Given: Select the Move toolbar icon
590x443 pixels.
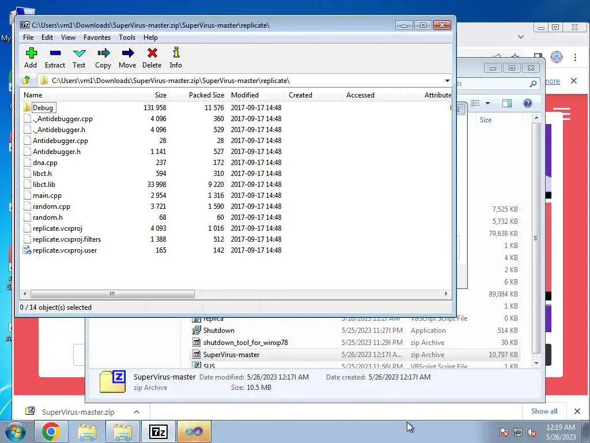Looking at the screenshot, I should click(127, 58).
